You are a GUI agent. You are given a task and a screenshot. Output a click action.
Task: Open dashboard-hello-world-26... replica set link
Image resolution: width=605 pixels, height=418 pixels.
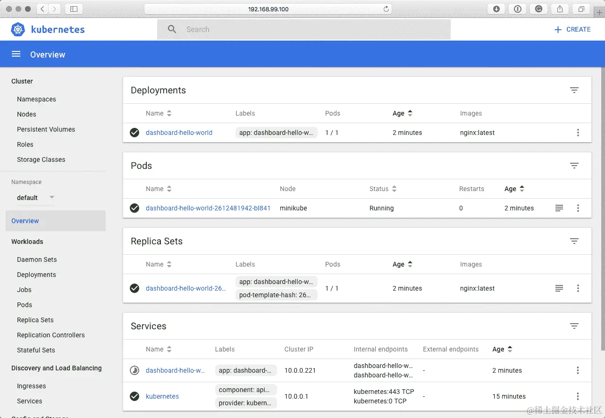[x=186, y=288]
